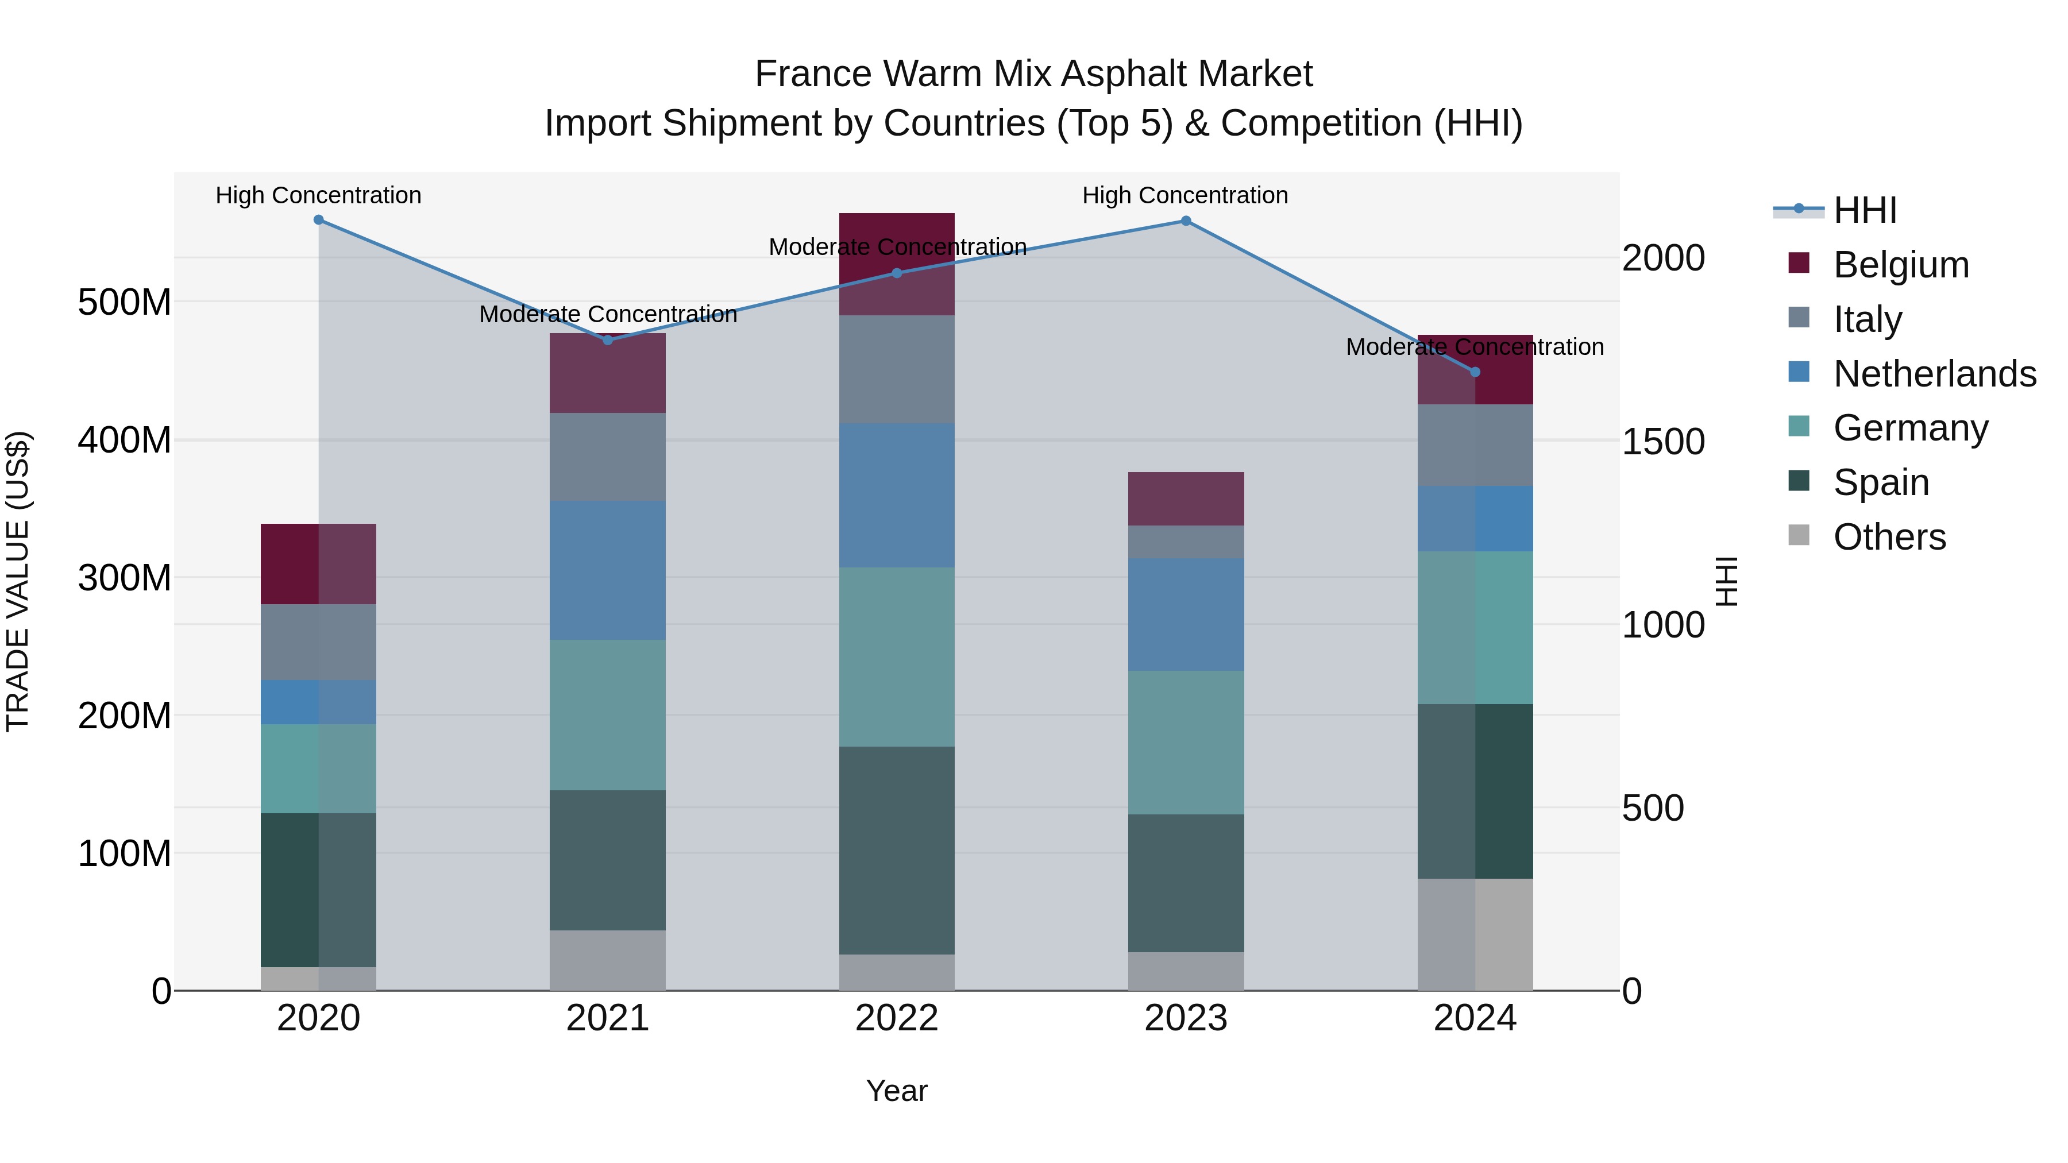
Task: Select the Belgium segment of the 2020 bar
Action: [319, 564]
